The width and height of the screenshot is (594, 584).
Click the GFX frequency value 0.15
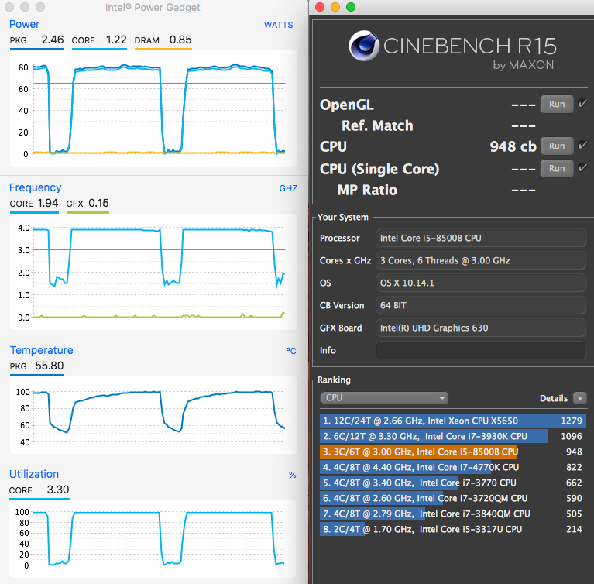point(98,203)
